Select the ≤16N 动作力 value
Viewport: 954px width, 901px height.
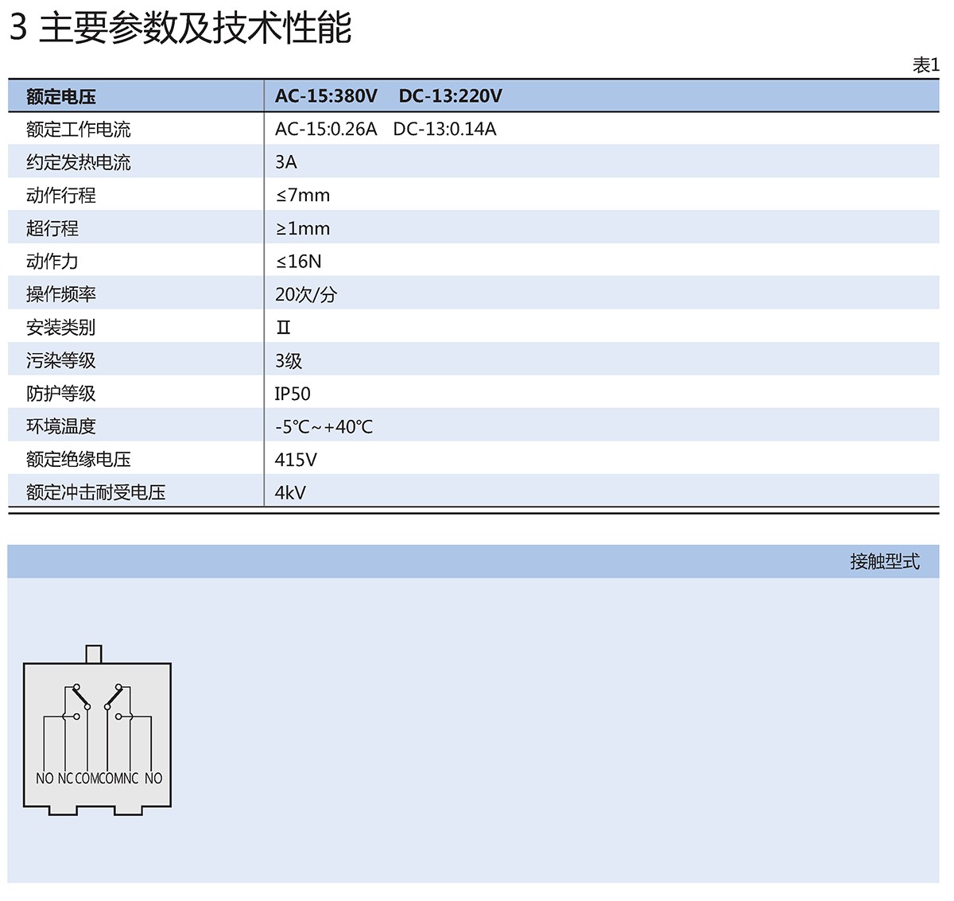click(298, 262)
